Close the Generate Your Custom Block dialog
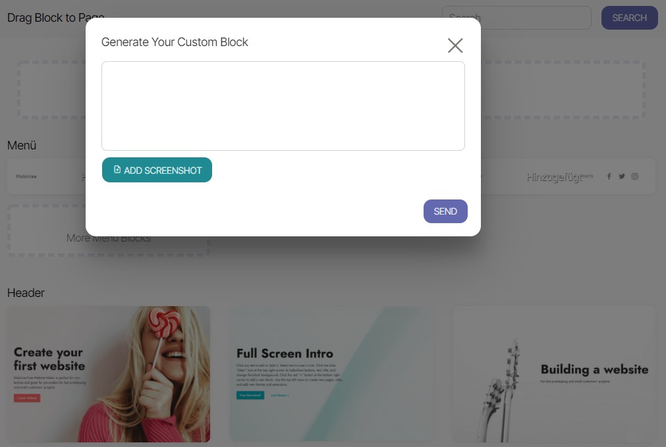 pos(455,45)
